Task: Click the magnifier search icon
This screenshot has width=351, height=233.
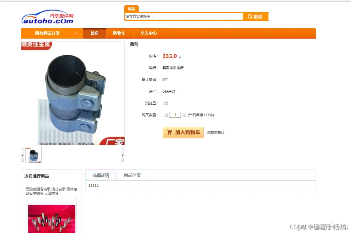Action: [x=250, y=17]
